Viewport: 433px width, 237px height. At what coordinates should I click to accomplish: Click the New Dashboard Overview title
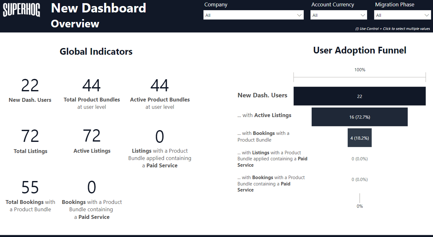[98, 15]
